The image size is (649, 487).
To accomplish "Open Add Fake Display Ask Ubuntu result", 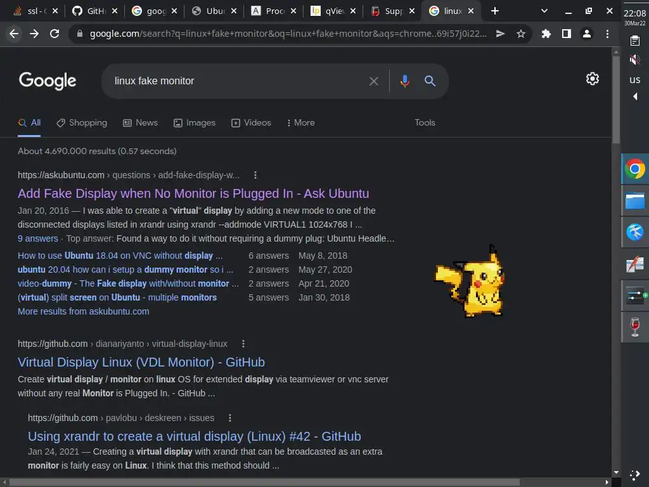I will coord(193,193).
